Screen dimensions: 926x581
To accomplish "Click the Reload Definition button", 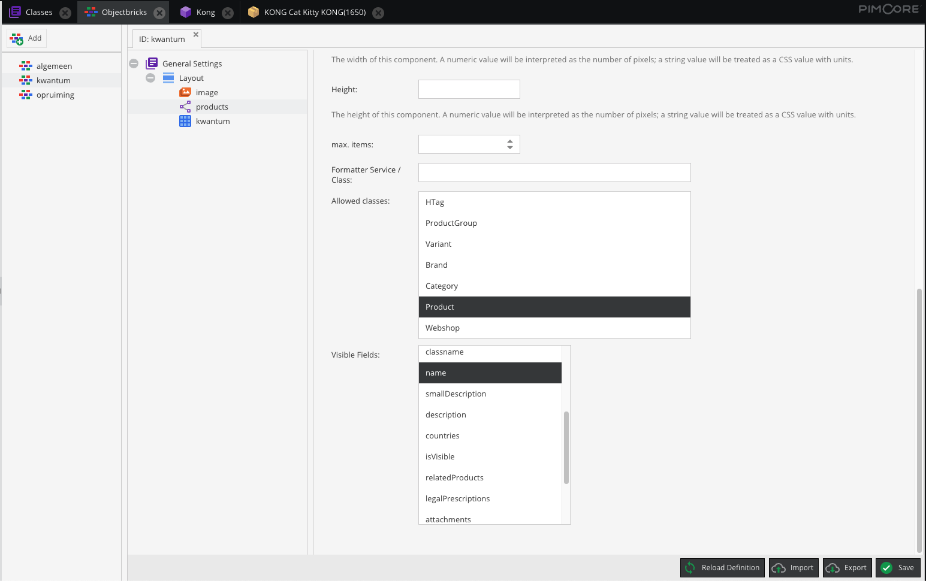I will [722, 568].
